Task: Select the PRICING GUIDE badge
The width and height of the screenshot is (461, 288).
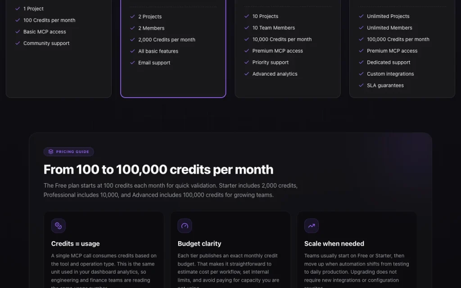Action: (69, 152)
